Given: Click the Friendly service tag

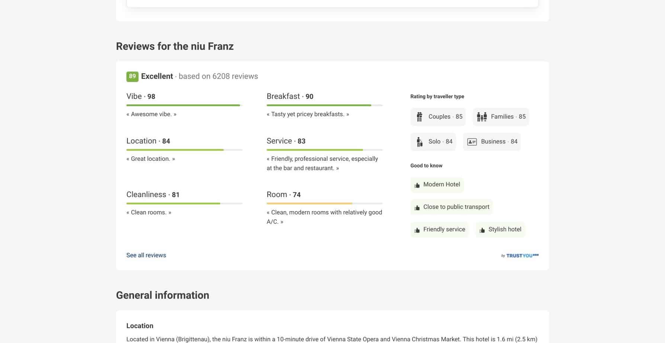Looking at the screenshot, I should [440, 230].
